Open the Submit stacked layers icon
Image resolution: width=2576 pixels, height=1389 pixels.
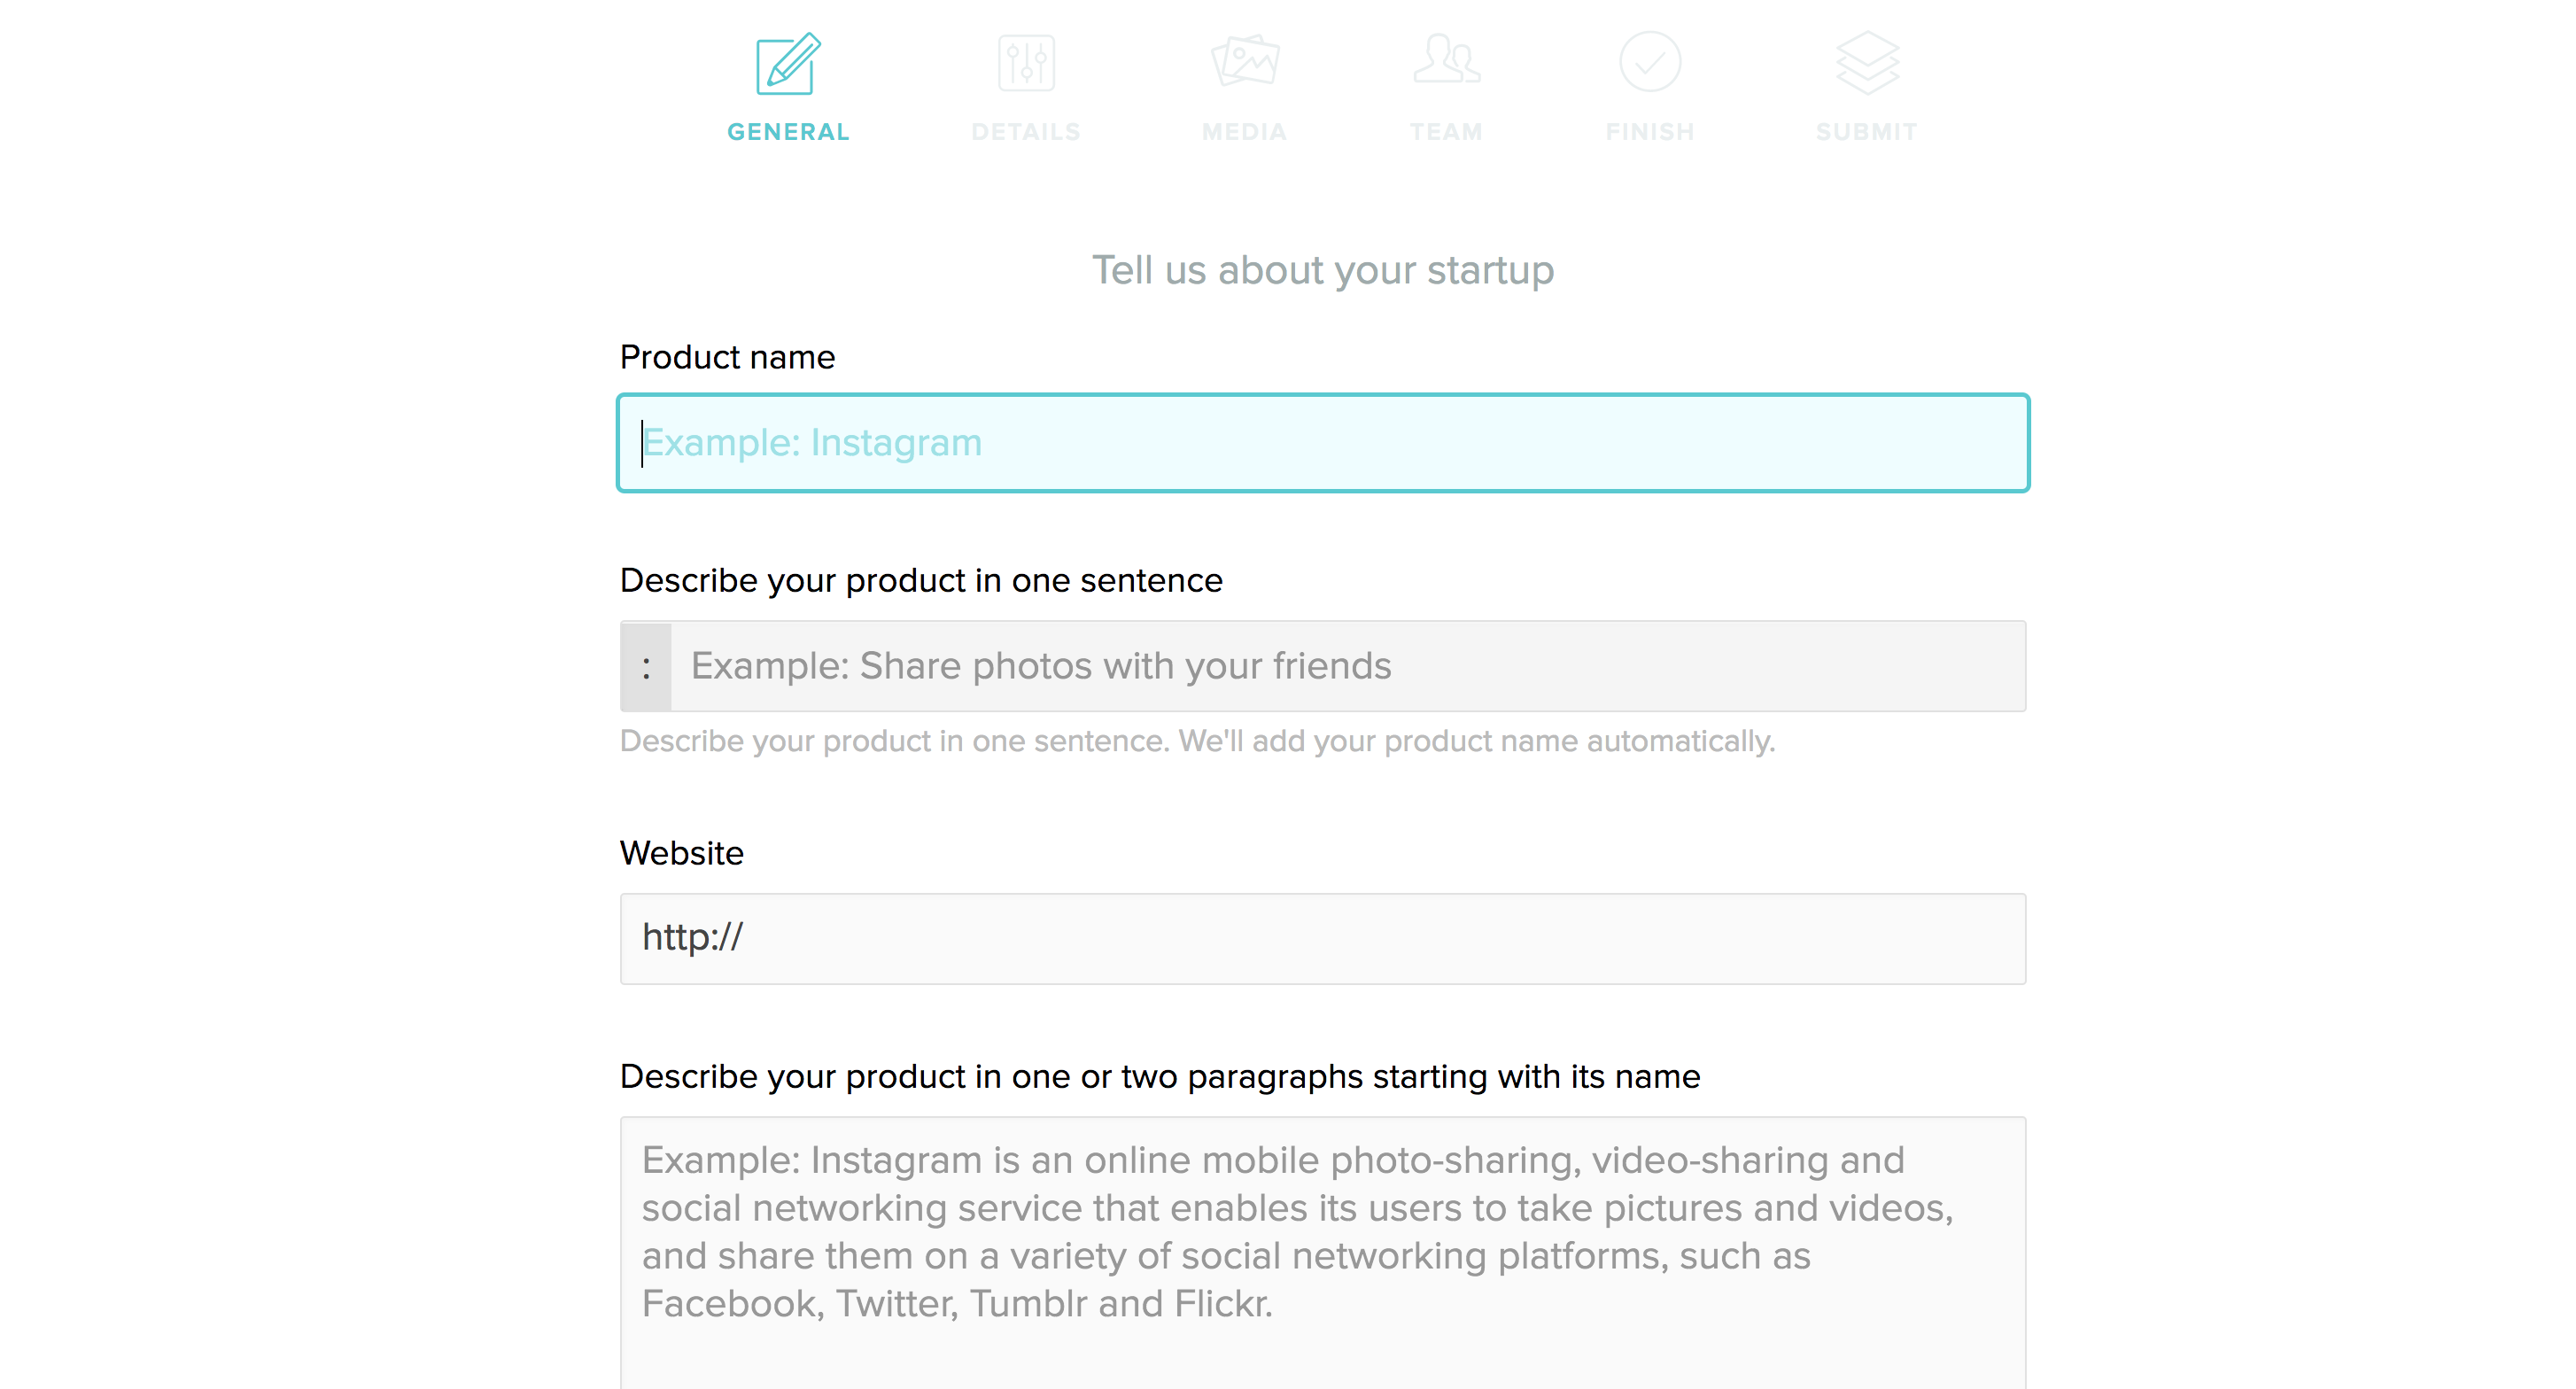tap(1867, 63)
